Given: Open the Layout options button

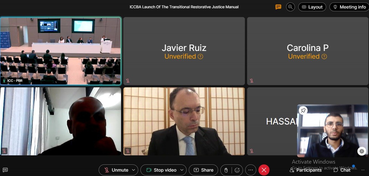Looking at the screenshot, I should (x=312, y=7).
